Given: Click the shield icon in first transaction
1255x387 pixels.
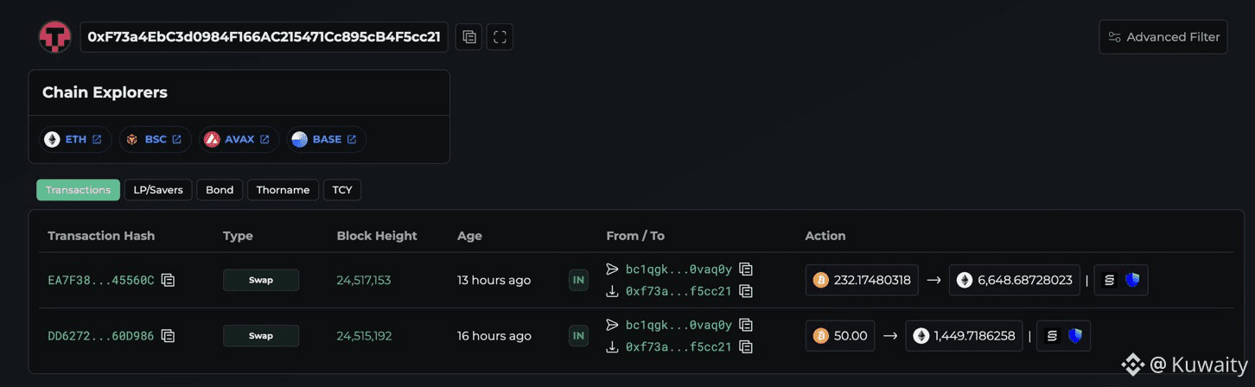Looking at the screenshot, I should [1132, 280].
